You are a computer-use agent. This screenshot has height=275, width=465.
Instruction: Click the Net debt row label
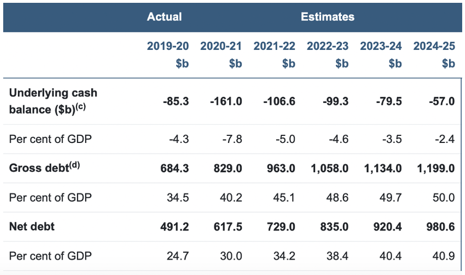click(x=32, y=227)
